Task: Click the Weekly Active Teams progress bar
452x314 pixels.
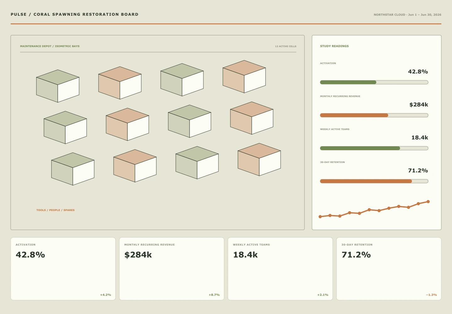Action: [374, 148]
